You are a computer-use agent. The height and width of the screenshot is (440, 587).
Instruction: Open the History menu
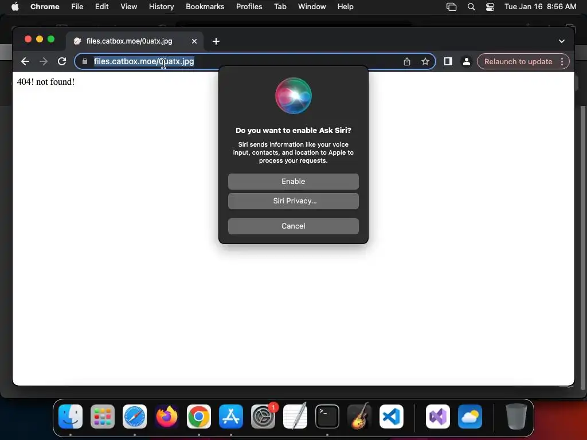(161, 6)
